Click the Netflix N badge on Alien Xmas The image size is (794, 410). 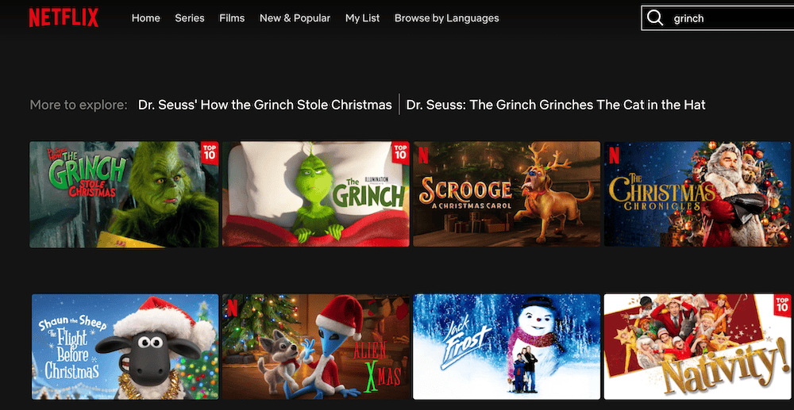pyautogui.click(x=233, y=308)
